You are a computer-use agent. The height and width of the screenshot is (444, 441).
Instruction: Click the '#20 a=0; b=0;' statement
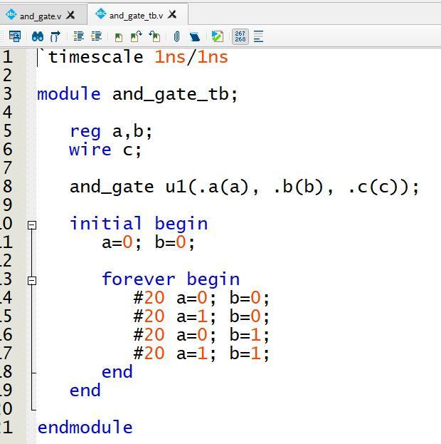201,298
